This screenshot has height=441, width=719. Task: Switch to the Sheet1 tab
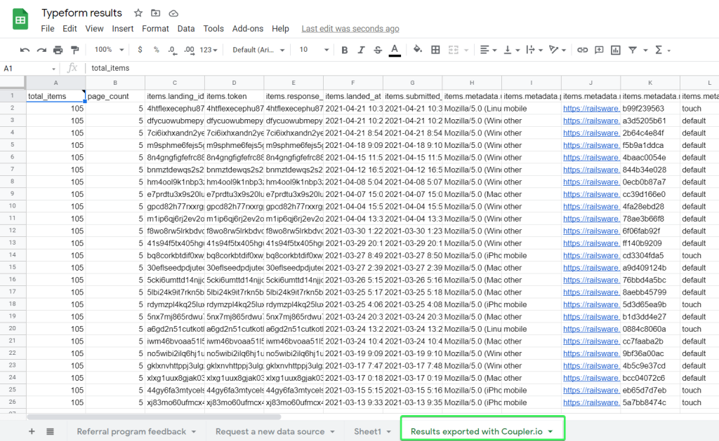(x=369, y=431)
